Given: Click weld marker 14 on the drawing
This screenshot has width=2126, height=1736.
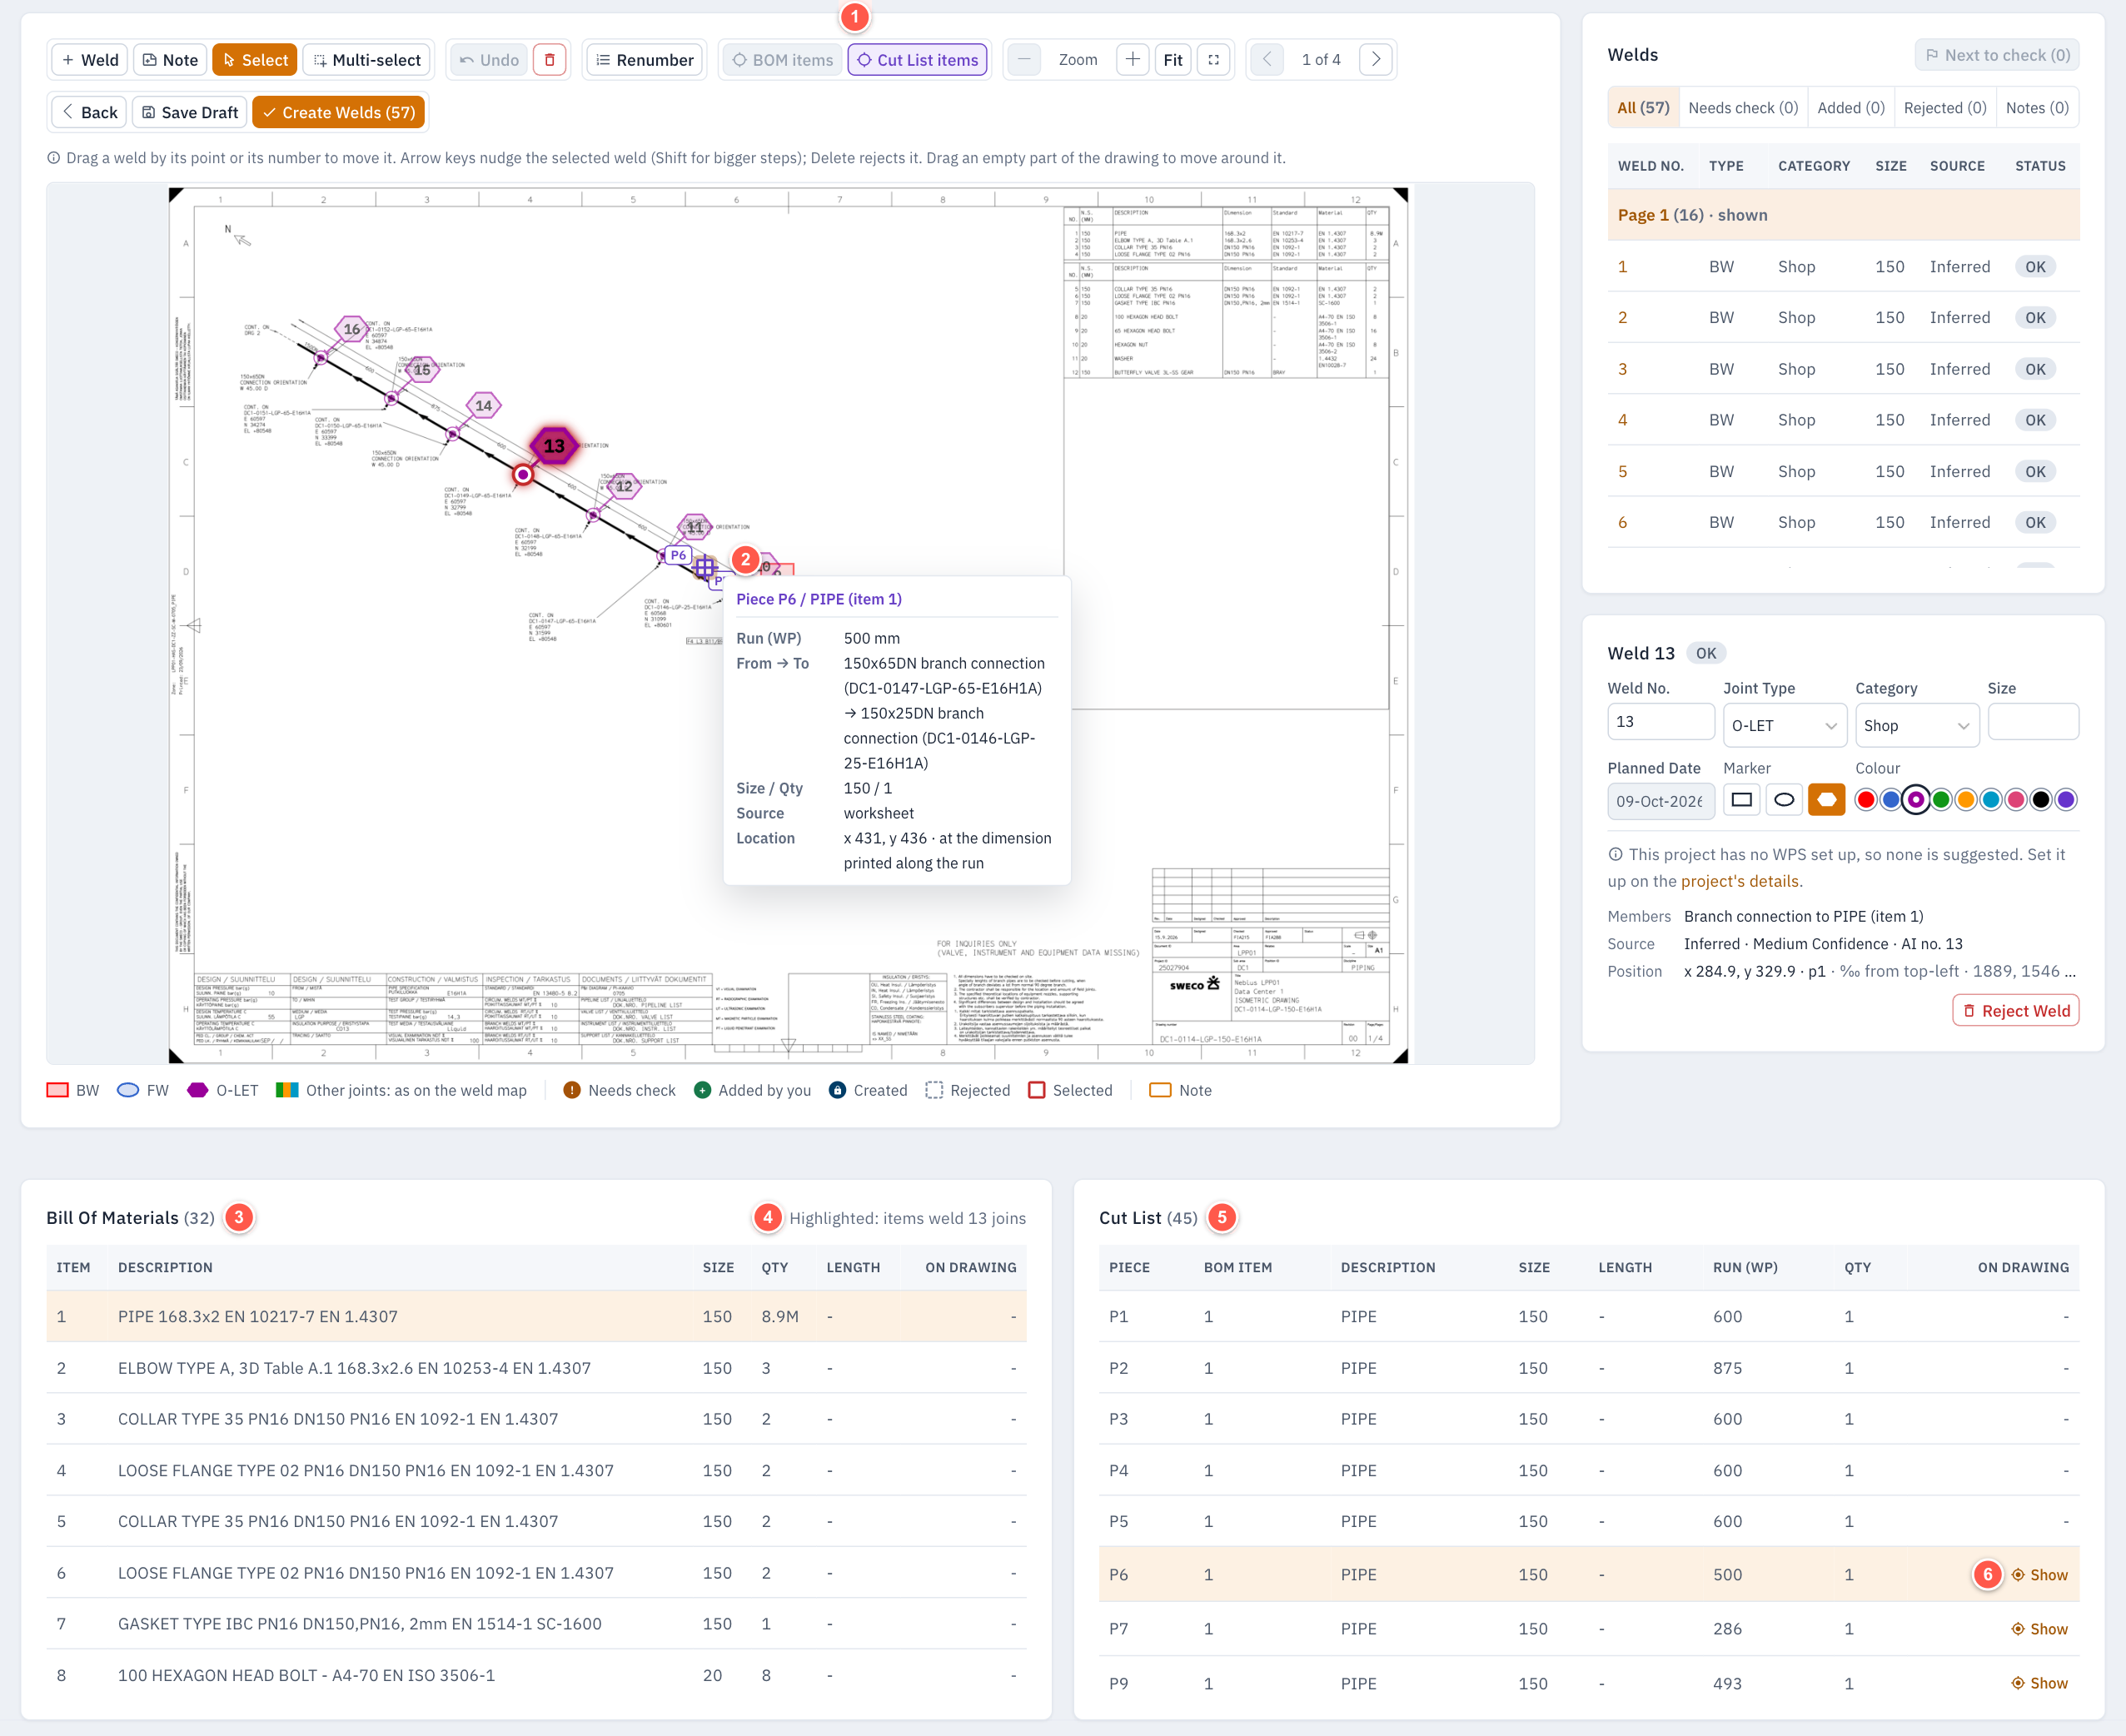Looking at the screenshot, I should (484, 405).
